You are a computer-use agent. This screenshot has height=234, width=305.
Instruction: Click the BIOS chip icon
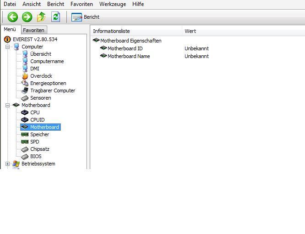25,157
